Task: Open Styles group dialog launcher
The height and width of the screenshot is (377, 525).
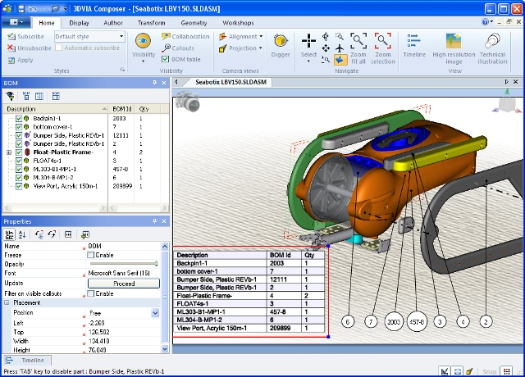Action: pyautogui.click(x=122, y=70)
